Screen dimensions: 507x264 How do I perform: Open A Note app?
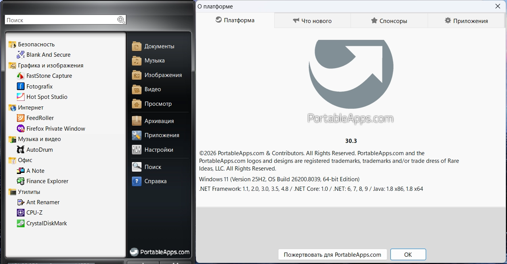(31, 171)
